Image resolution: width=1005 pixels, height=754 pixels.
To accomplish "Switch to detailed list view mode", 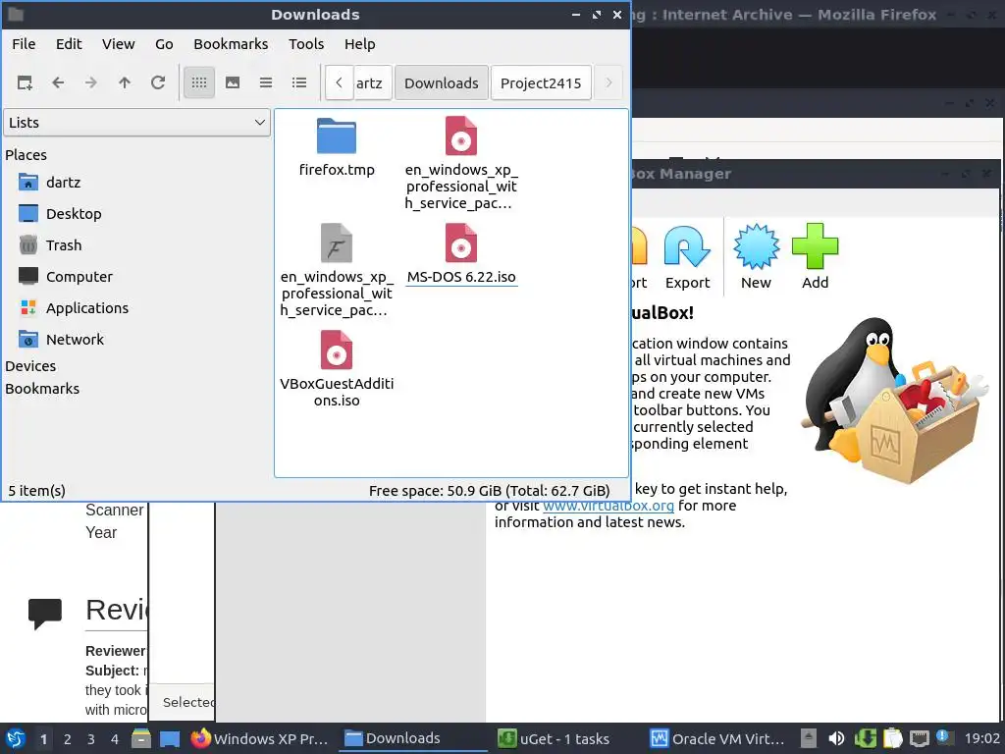I will (x=299, y=82).
